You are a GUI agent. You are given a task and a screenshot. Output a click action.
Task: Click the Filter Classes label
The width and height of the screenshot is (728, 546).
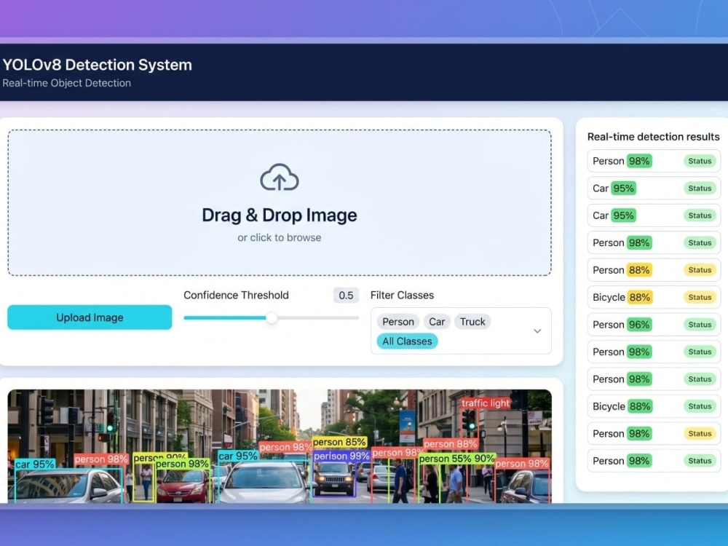pyautogui.click(x=402, y=296)
